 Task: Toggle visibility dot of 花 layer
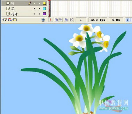(34, 9)
